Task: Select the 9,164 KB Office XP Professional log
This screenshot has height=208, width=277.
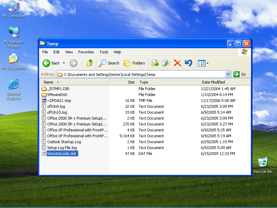Action: click(x=77, y=136)
